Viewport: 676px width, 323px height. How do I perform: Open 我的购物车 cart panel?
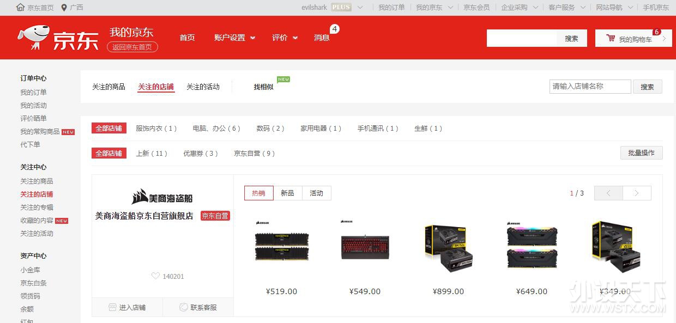pos(633,38)
